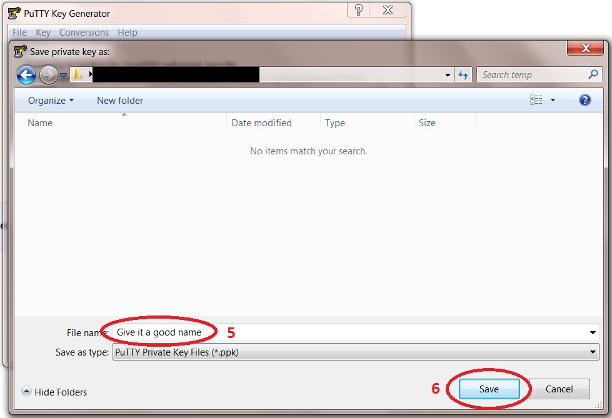
Task: Open the Conversions menu in PuTTYgen
Action: coord(84,32)
